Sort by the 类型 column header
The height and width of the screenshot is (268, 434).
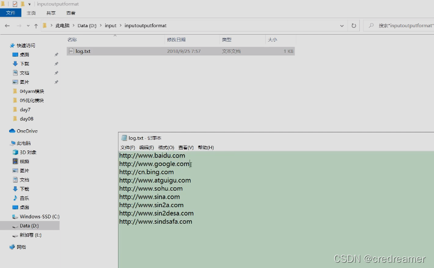[x=226, y=40]
